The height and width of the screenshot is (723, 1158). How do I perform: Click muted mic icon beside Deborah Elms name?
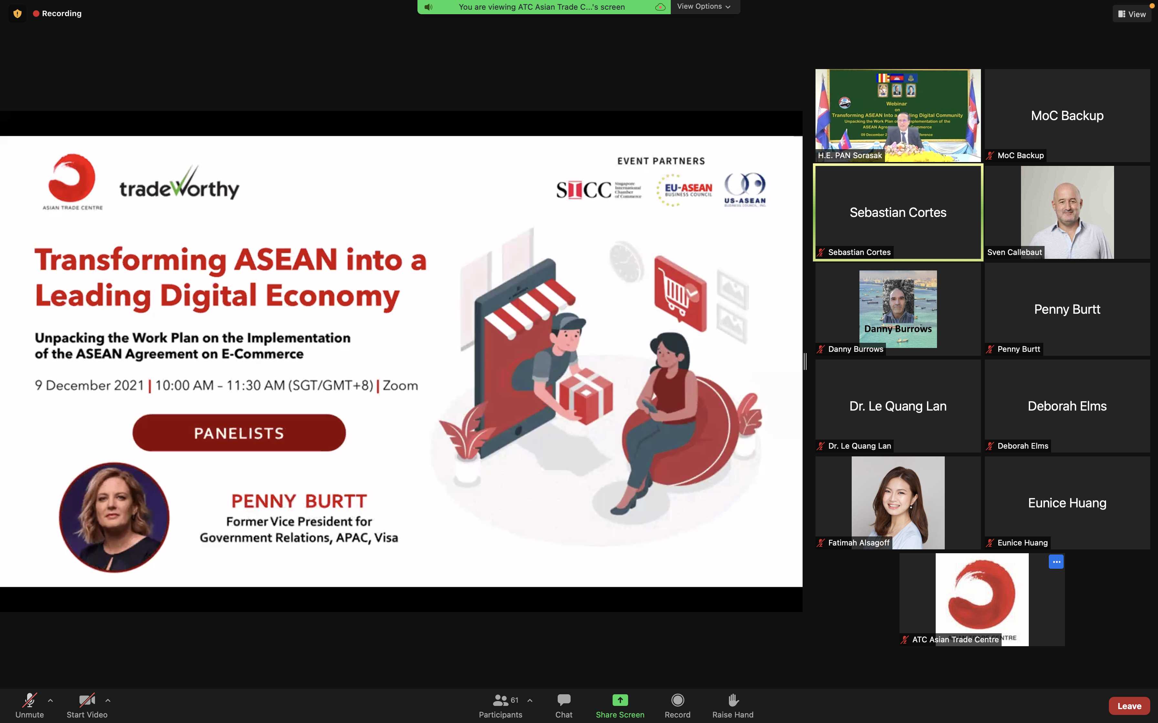point(990,446)
